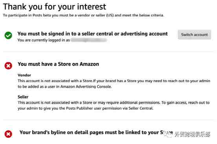The image size is (217, 144).
Task: Click the signed in to seller central heading
Action: tap(93, 34)
